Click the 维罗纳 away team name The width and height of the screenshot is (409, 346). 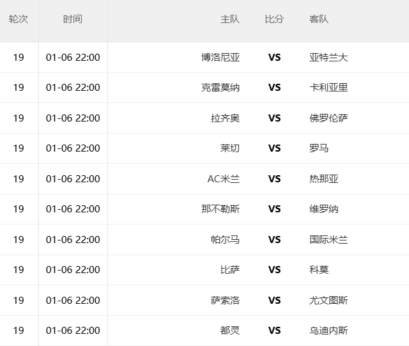point(324,209)
